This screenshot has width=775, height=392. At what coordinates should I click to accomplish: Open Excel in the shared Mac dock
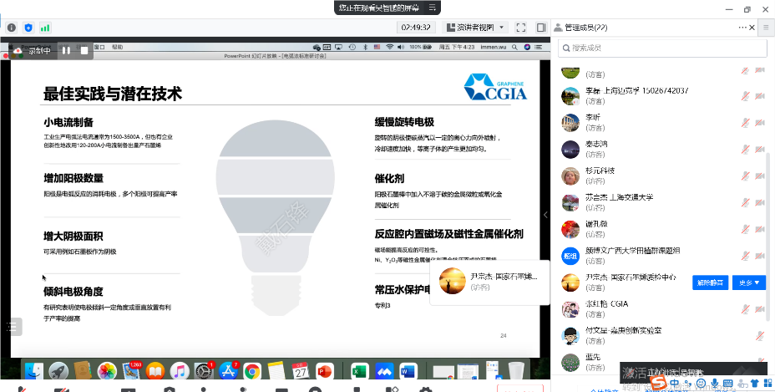coord(360,371)
